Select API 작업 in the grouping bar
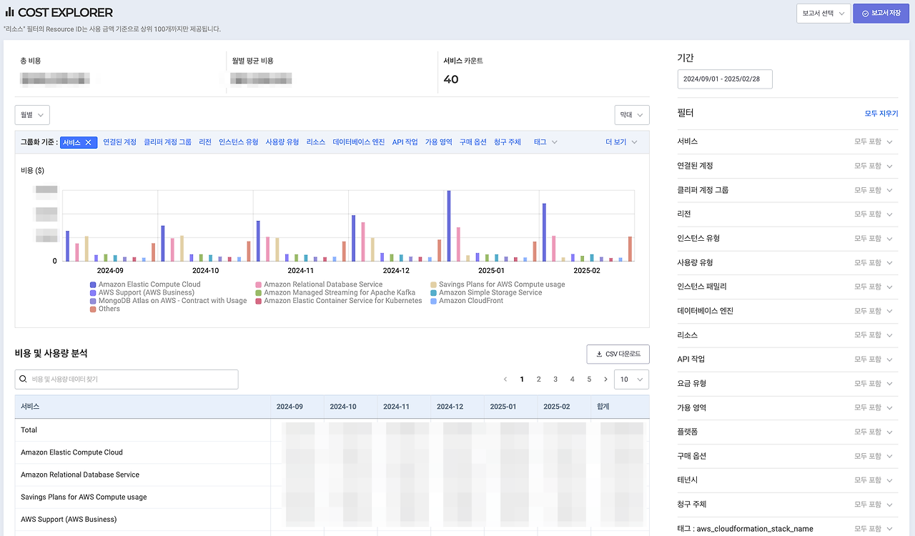Screen dimensions: 915x536 [x=405, y=142]
